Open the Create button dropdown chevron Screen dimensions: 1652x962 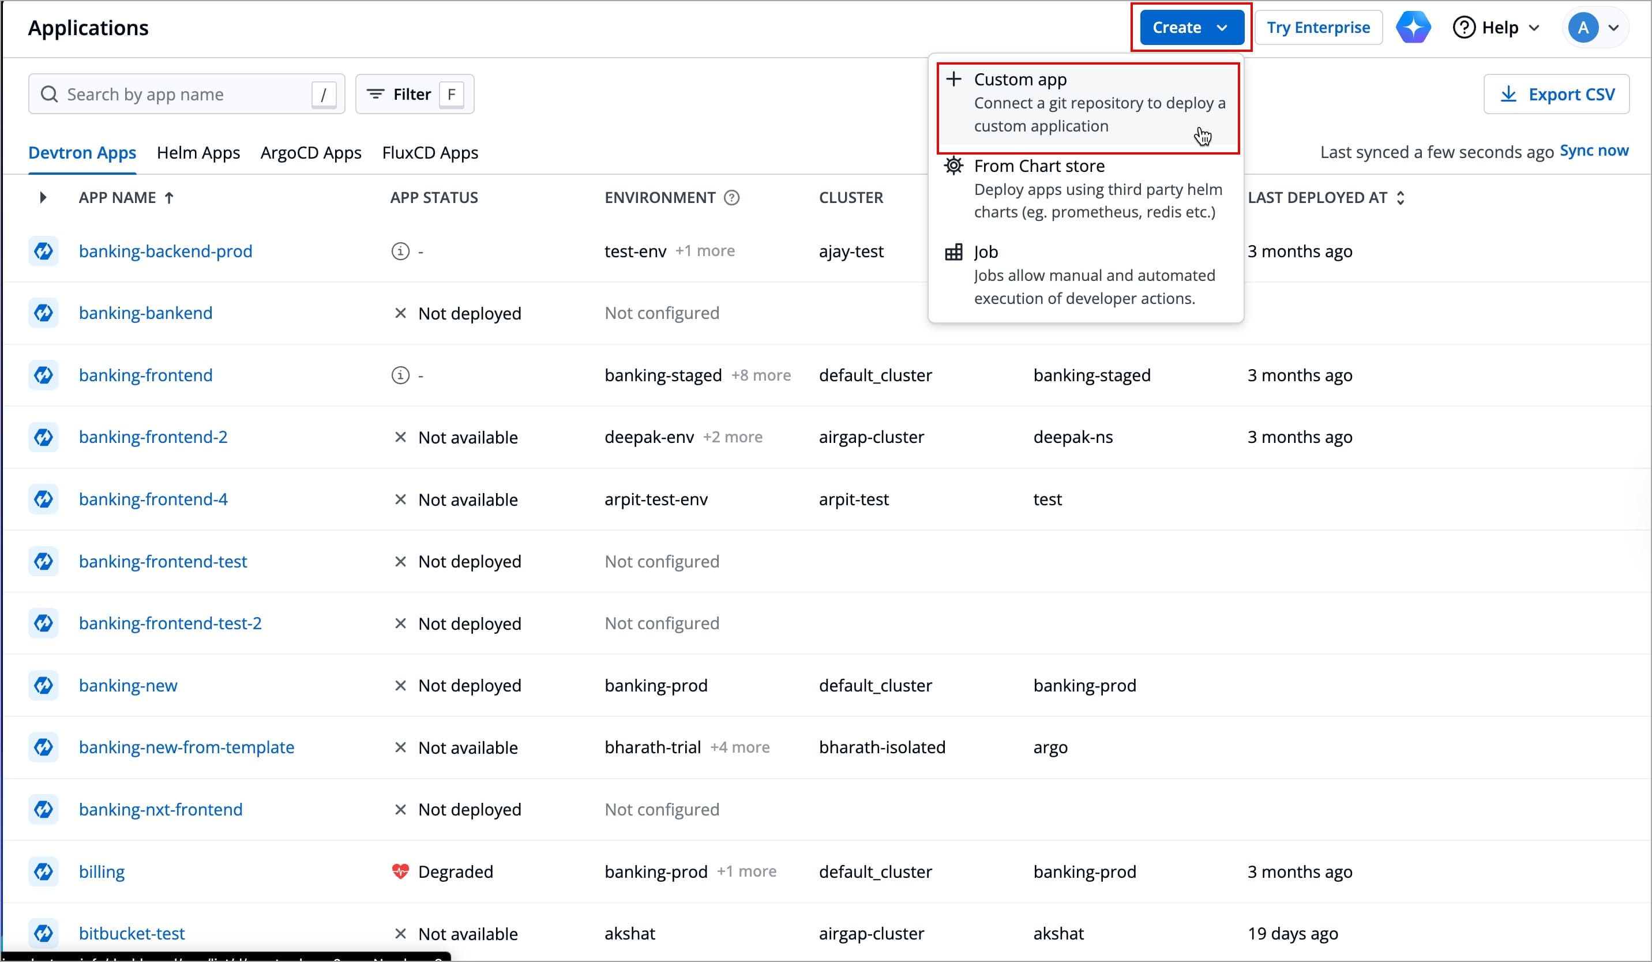pos(1222,27)
